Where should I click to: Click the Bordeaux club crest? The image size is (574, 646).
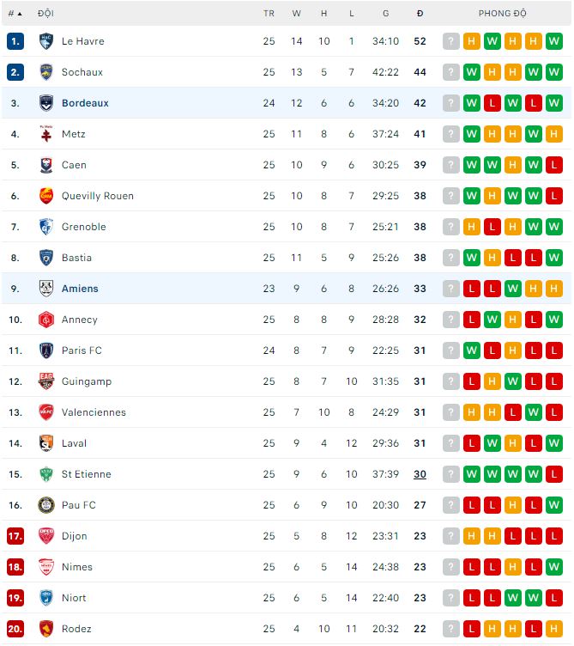pos(46,103)
